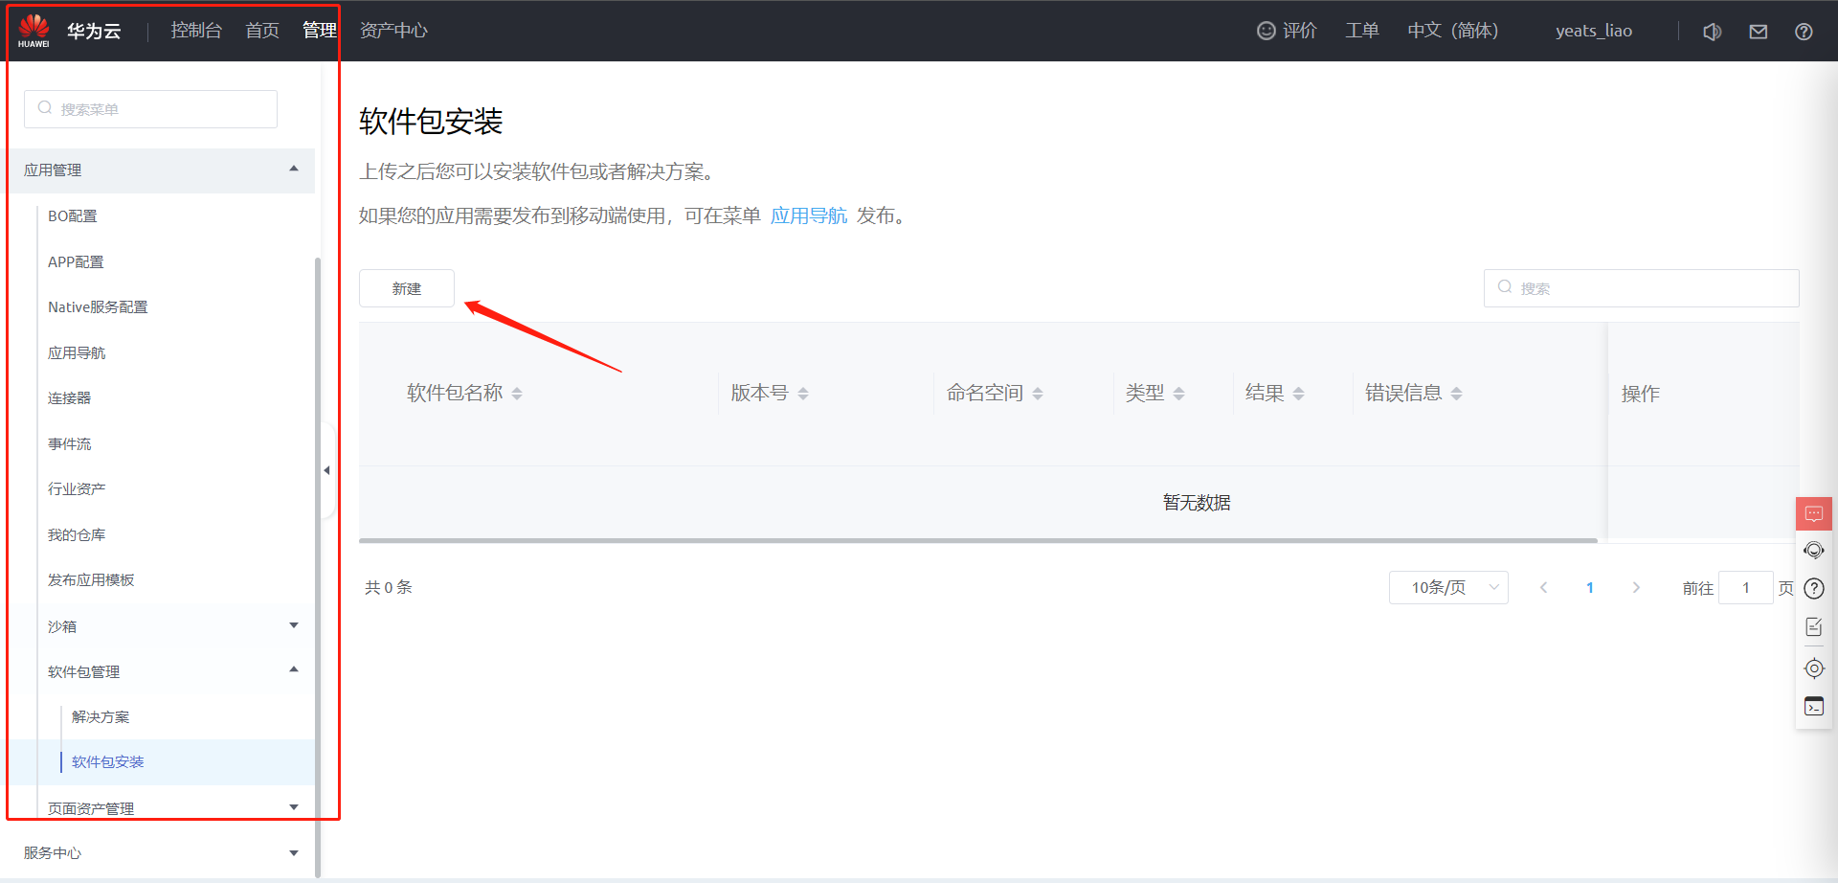Screen dimensions: 1838x883
Task: Focus the package 搜索 field
Action: point(1642,288)
